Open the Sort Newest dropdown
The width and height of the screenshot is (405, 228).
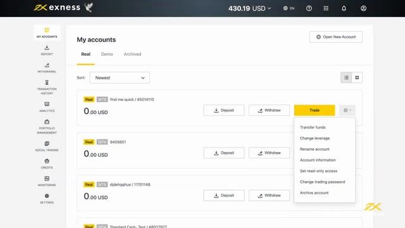(x=120, y=77)
